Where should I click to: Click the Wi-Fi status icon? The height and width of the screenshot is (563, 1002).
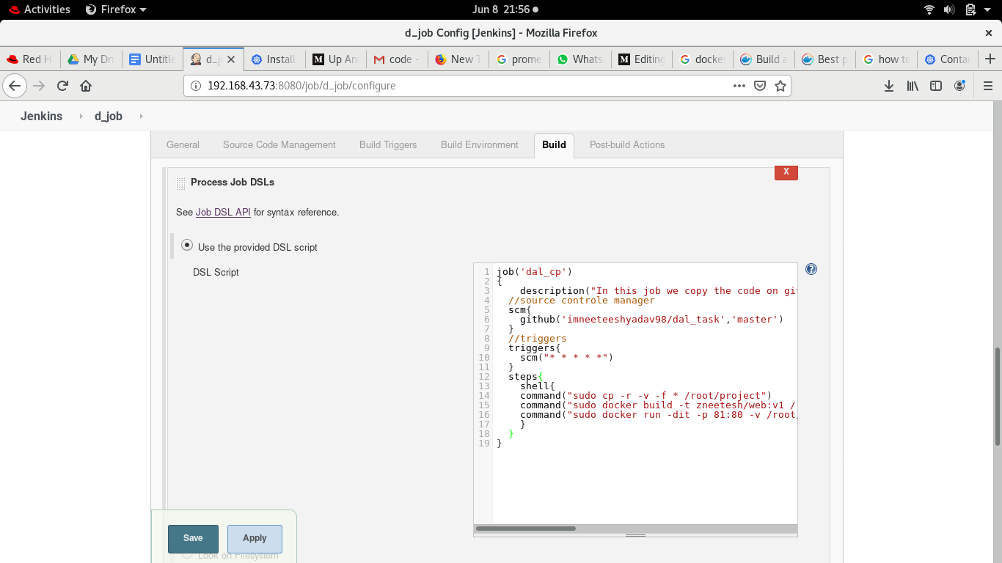[929, 10]
